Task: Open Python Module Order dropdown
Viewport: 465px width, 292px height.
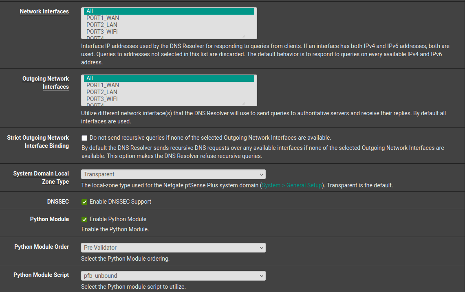Action: (173, 248)
